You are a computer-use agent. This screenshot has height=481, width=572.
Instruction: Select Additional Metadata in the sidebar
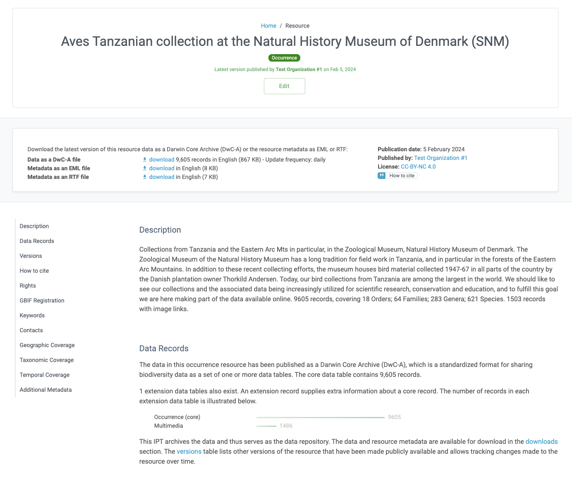click(46, 390)
